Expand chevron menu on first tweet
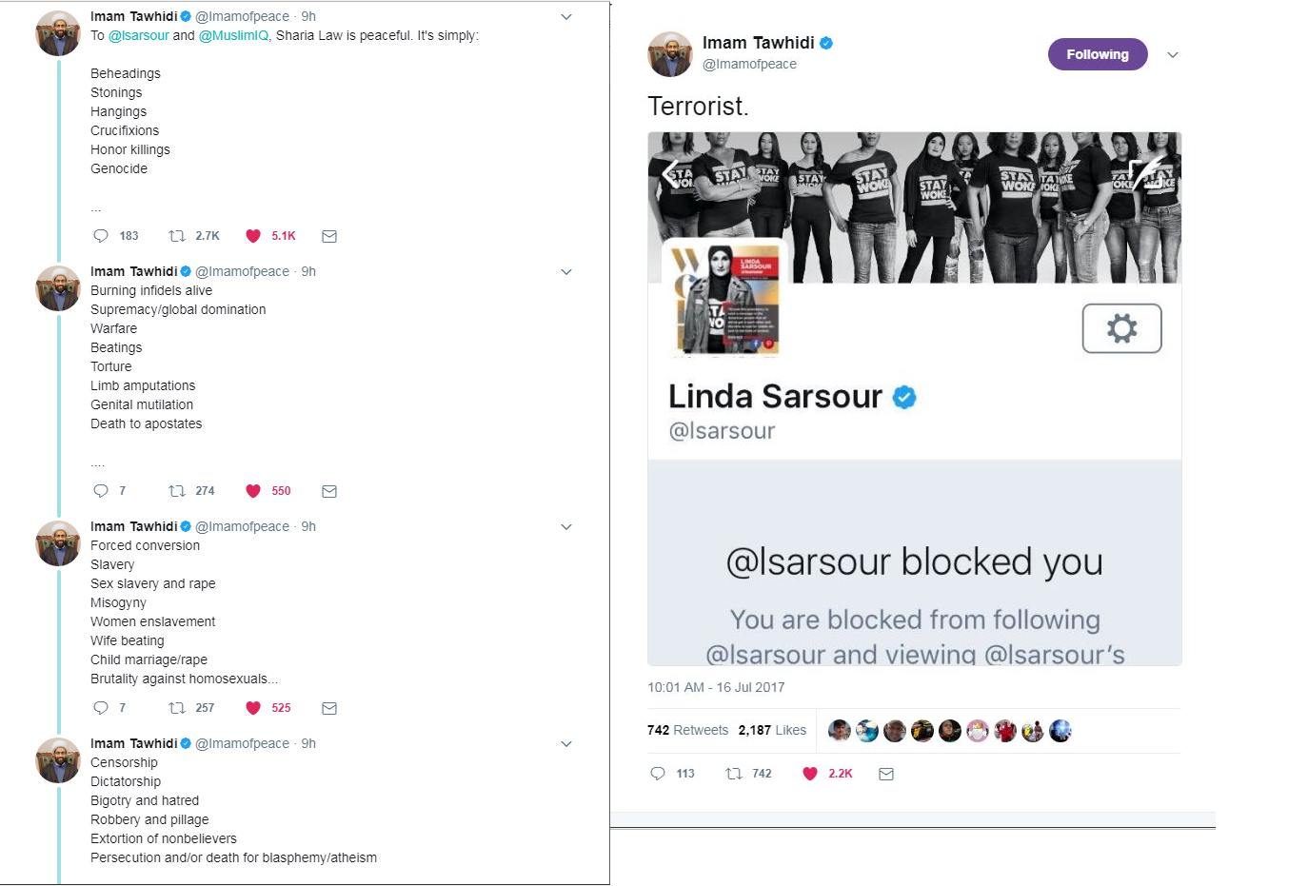The height and width of the screenshot is (886, 1308). coord(566,17)
